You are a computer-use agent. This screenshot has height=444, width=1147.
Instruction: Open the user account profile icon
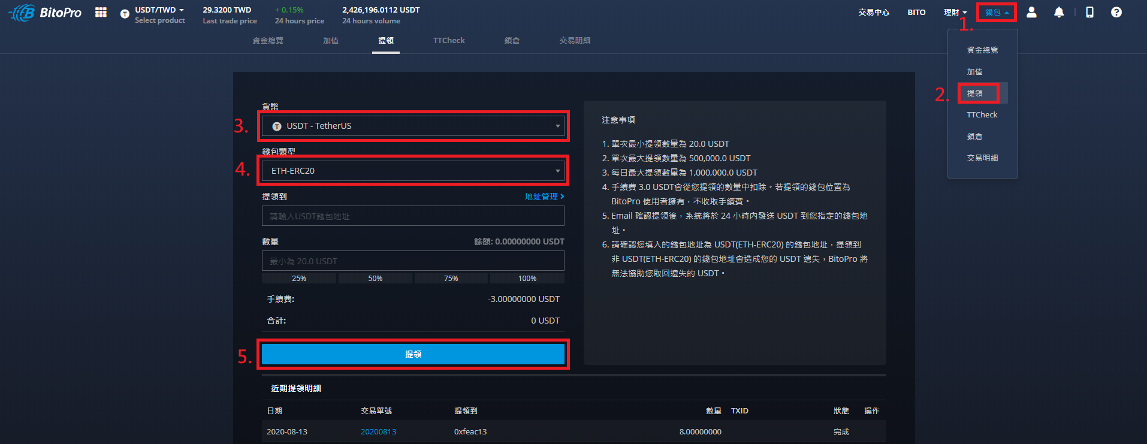[x=1031, y=13]
